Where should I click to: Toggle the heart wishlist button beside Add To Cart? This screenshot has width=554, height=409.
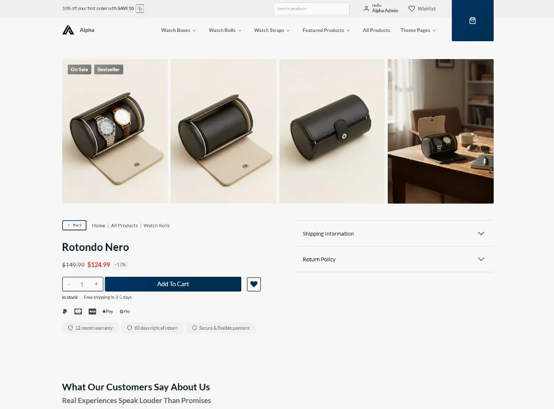pos(254,284)
